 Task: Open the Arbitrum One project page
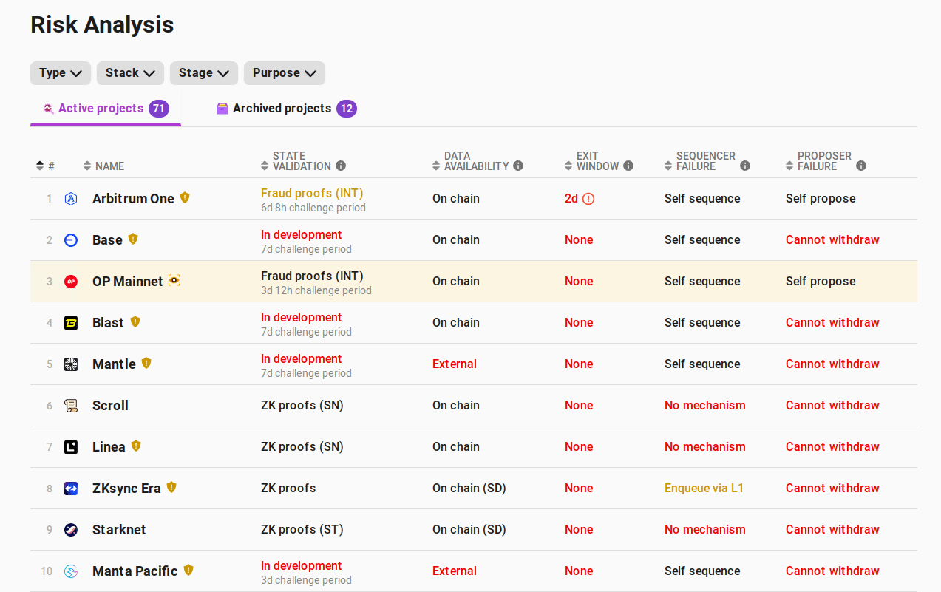click(133, 199)
